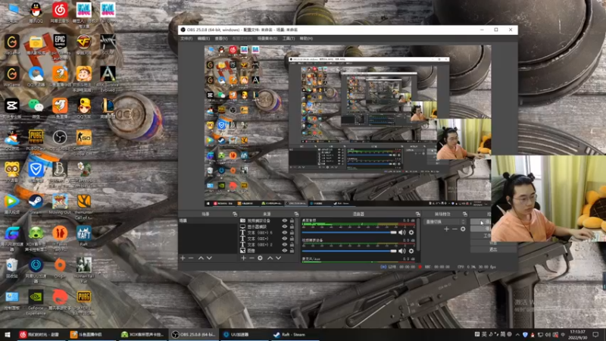
Task: Move the selected source up
Action: 270,258
